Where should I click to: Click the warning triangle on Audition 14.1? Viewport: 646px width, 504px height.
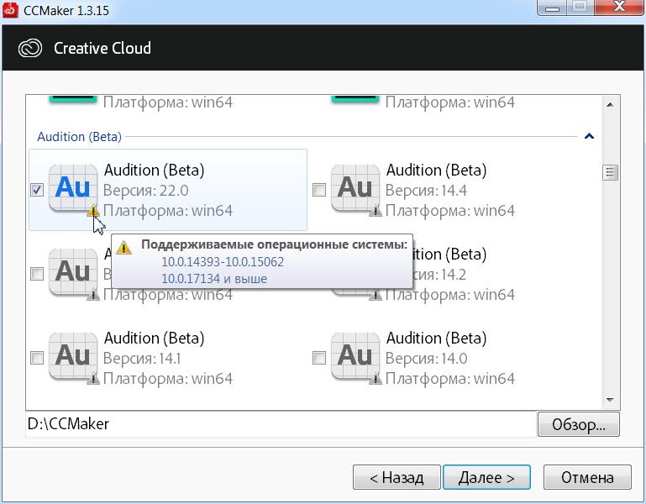point(93,379)
